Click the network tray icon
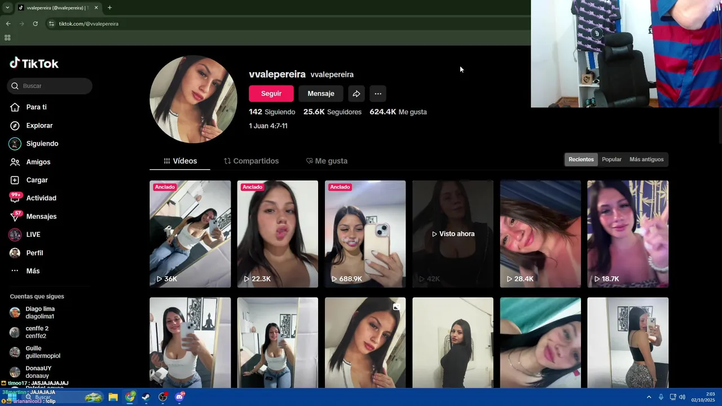 pyautogui.click(x=672, y=397)
